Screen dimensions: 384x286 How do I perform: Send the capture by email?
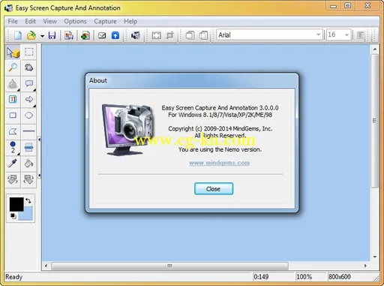coord(102,35)
